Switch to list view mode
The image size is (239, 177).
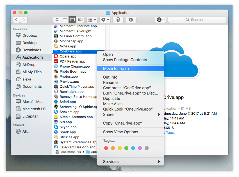click(x=65, y=19)
